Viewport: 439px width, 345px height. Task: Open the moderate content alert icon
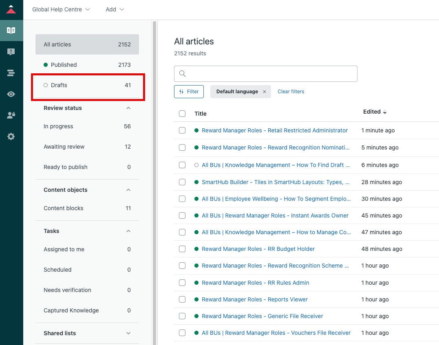point(11,52)
